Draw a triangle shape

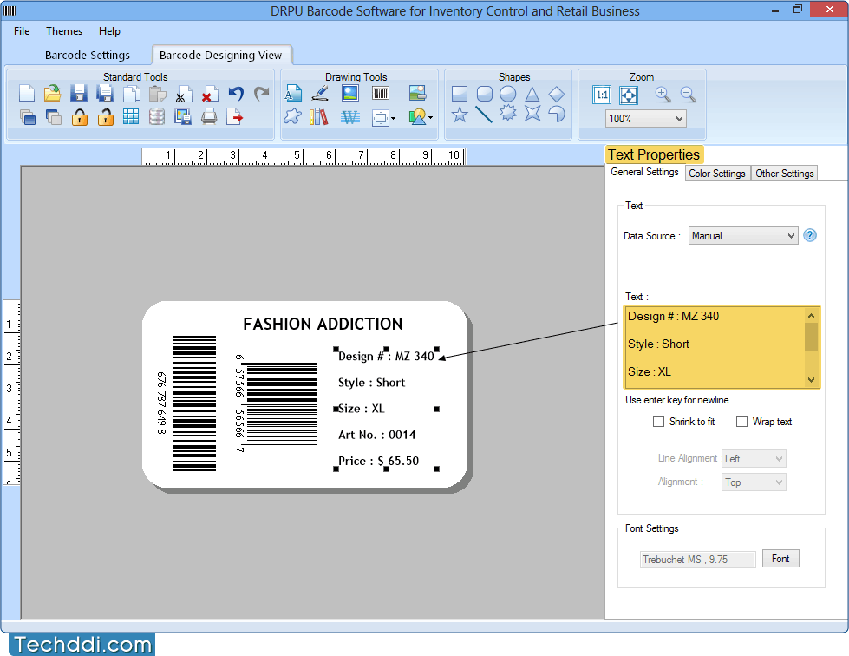532,94
